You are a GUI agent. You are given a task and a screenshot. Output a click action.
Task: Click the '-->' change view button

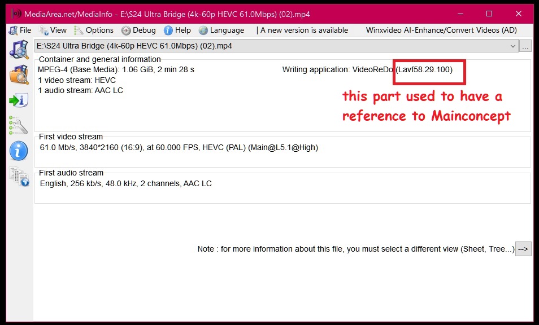coord(523,249)
